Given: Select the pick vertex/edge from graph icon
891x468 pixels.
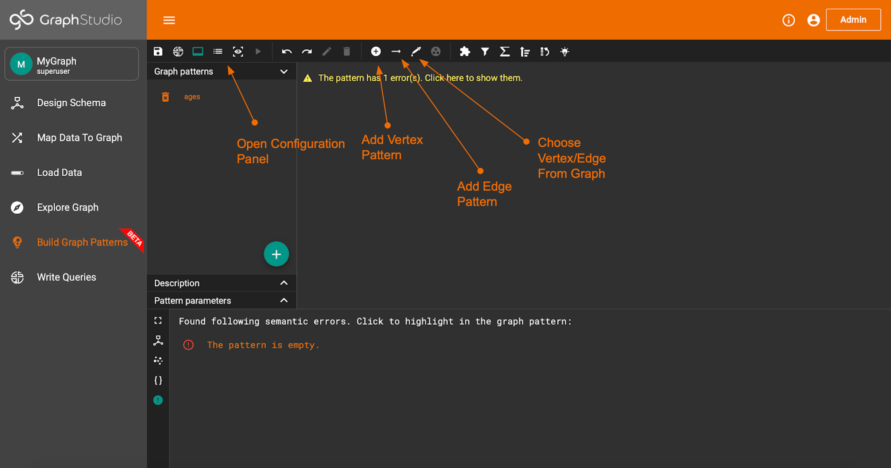Looking at the screenshot, I should pos(416,51).
